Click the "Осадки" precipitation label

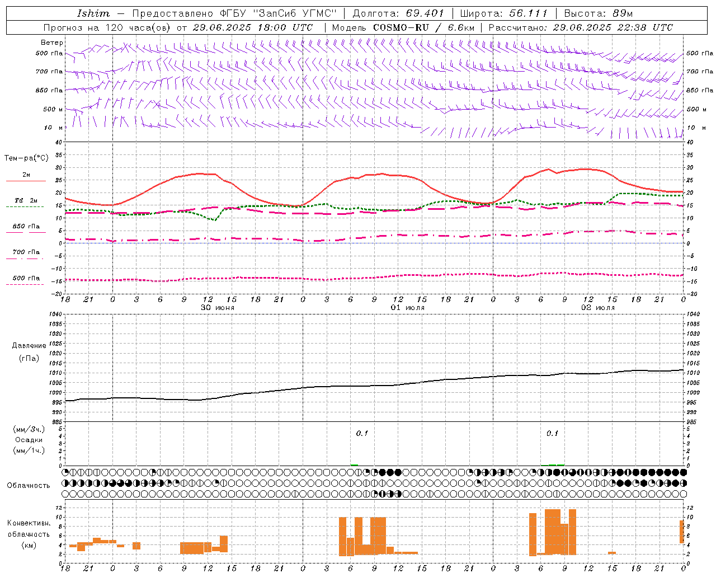[x=29, y=440]
